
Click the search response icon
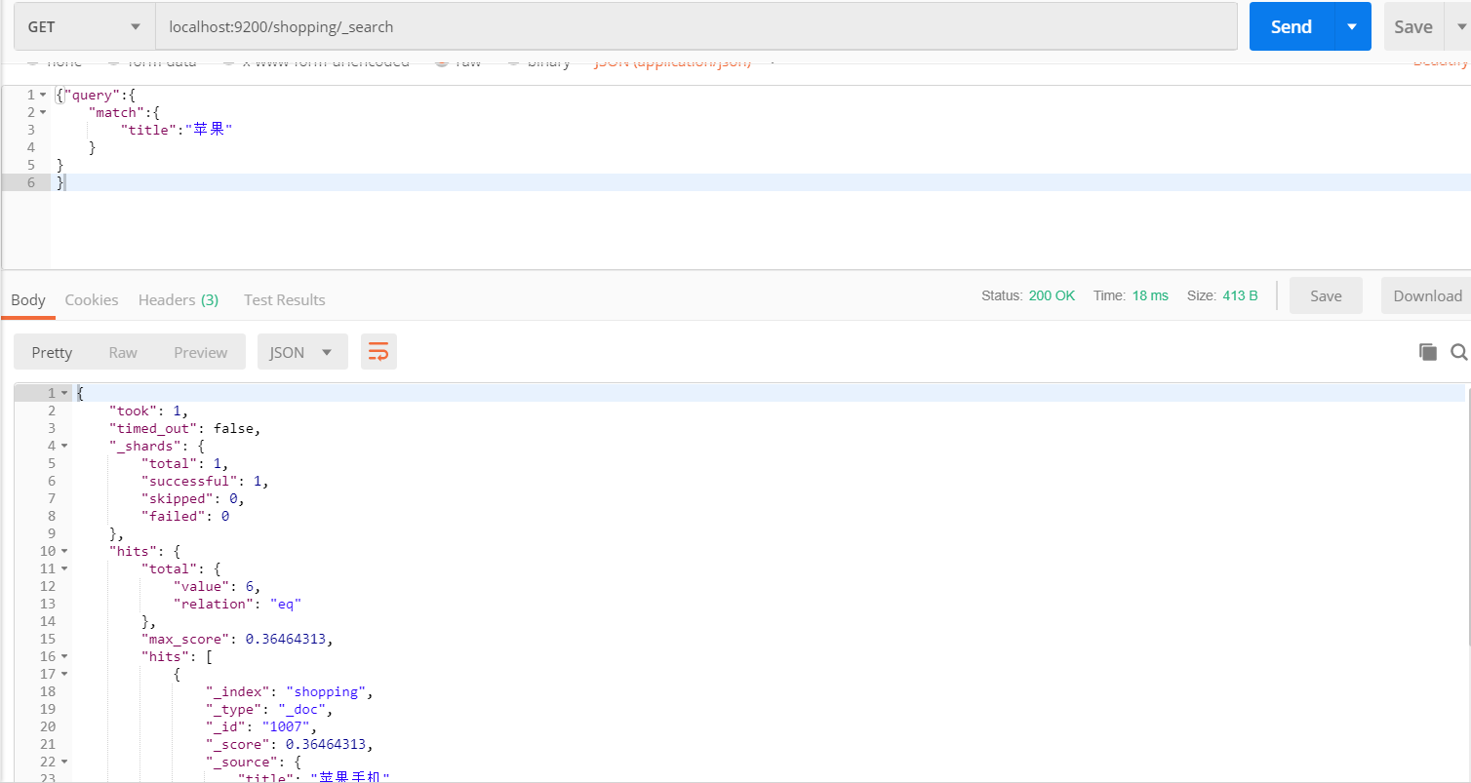(x=1459, y=352)
